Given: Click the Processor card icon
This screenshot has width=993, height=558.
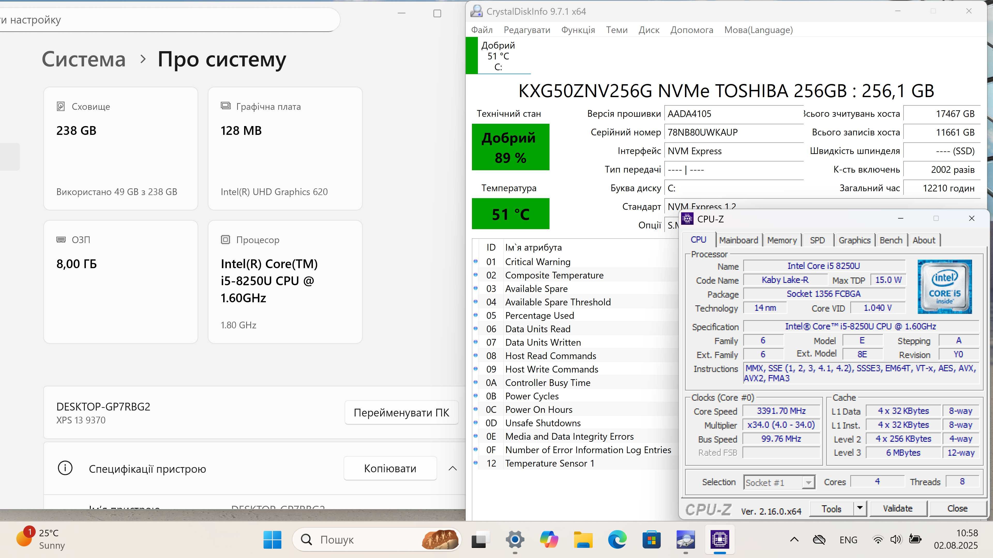Looking at the screenshot, I should (x=225, y=239).
